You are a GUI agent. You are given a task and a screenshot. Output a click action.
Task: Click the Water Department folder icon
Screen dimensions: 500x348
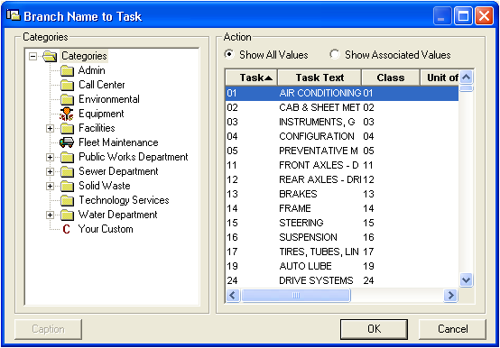[x=68, y=215]
